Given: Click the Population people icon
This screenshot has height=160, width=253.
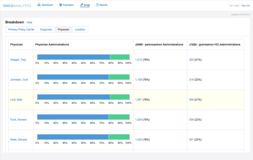Looking at the screenshot, I should pyautogui.click(x=60, y=5).
